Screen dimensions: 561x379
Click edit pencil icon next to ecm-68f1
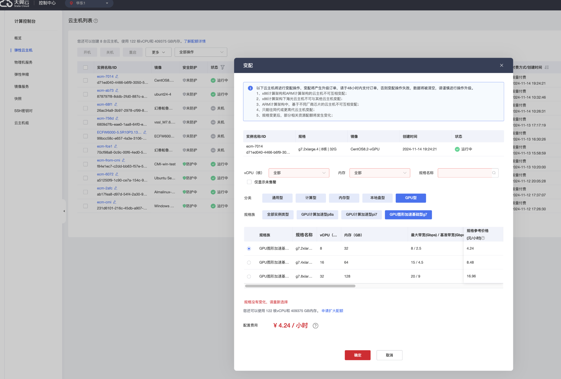click(x=116, y=104)
